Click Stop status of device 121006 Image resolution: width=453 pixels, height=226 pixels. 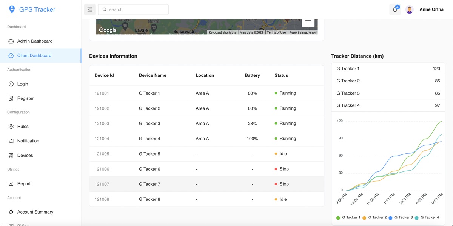click(x=282, y=169)
